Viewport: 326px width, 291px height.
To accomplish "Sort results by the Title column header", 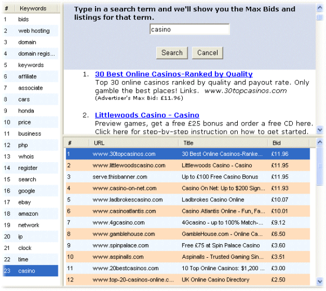I will click(223, 143).
